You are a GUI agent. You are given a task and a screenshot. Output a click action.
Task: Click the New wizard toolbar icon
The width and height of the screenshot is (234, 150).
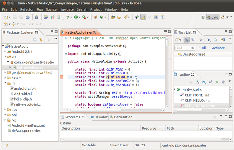click(x=6, y=17)
